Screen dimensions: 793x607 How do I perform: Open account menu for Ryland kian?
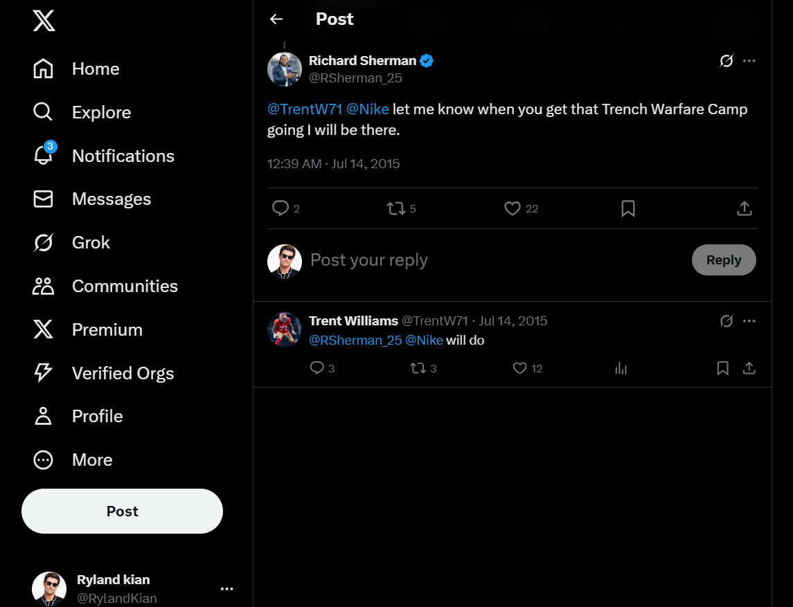pos(226,588)
